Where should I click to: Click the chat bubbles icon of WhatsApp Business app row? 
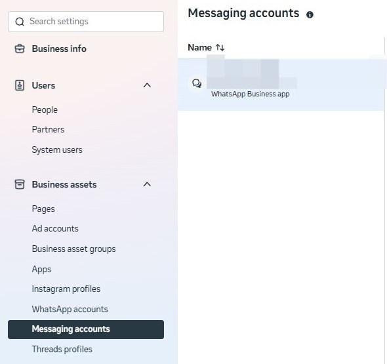pyautogui.click(x=197, y=84)
